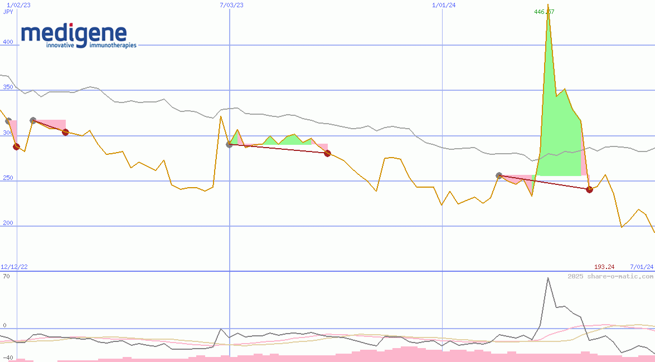This screenshot has height=362, width=655.
Task: Click the gray marker starting the trend line before the green spike
Action: point(499,175)
